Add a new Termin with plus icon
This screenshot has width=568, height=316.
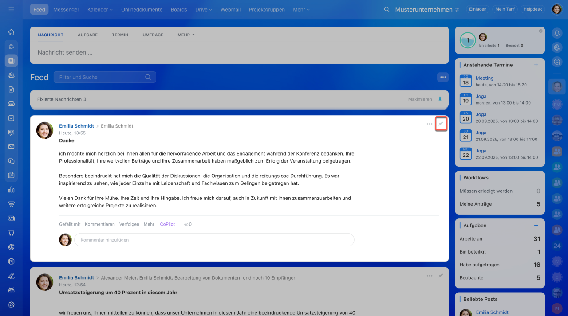point(536,65)
